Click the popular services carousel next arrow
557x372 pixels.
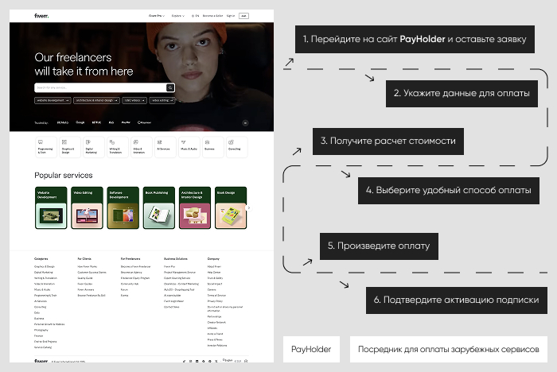249,207
